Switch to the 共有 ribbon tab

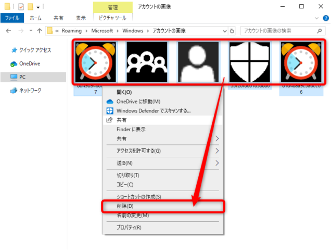[x=58, y=18]
